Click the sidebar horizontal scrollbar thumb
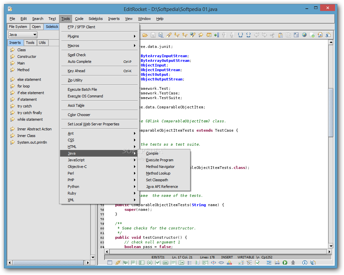Image resolution: width=344 pixels, height=275 pixels. tap(48, 262)
